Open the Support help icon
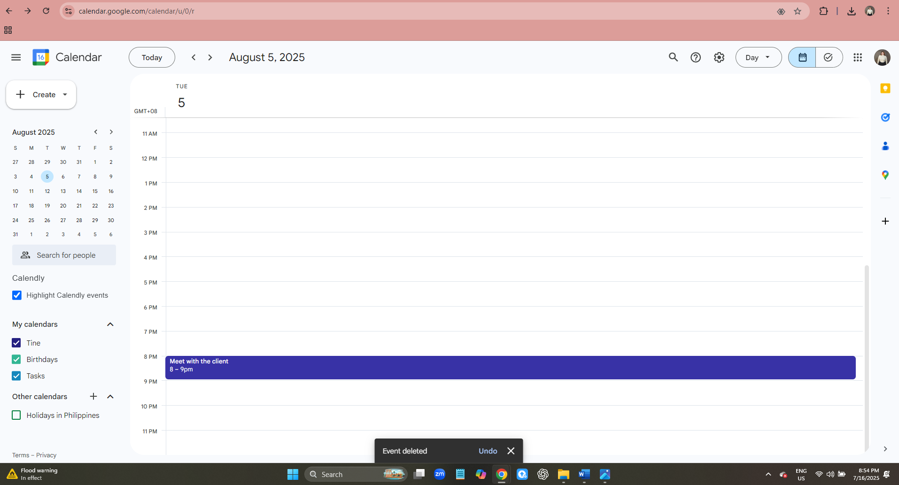The width and height of the screenshot is (899, 485). click(696, 57)
